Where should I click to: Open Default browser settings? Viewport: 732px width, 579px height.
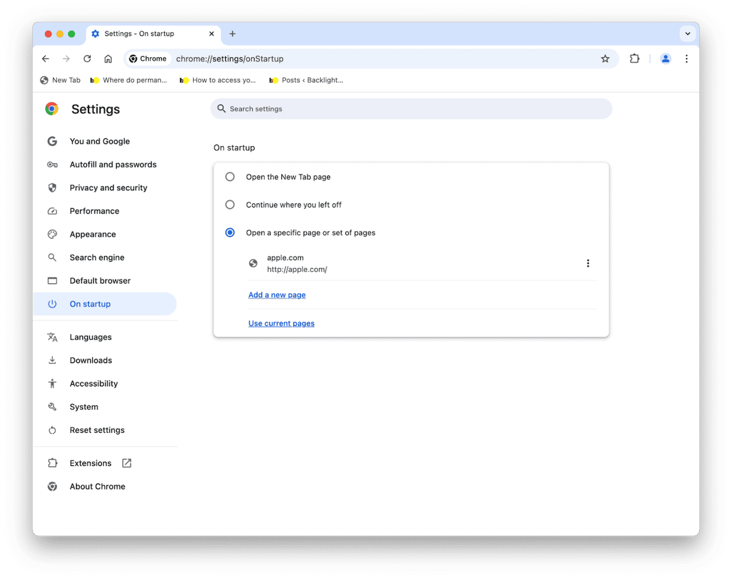coord(105,280)
